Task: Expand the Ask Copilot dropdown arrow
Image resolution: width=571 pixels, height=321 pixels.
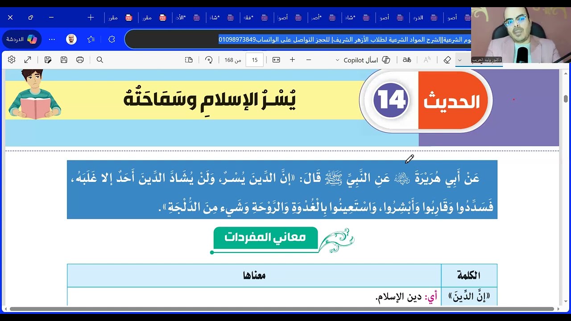Action: [x=337, y=60]
